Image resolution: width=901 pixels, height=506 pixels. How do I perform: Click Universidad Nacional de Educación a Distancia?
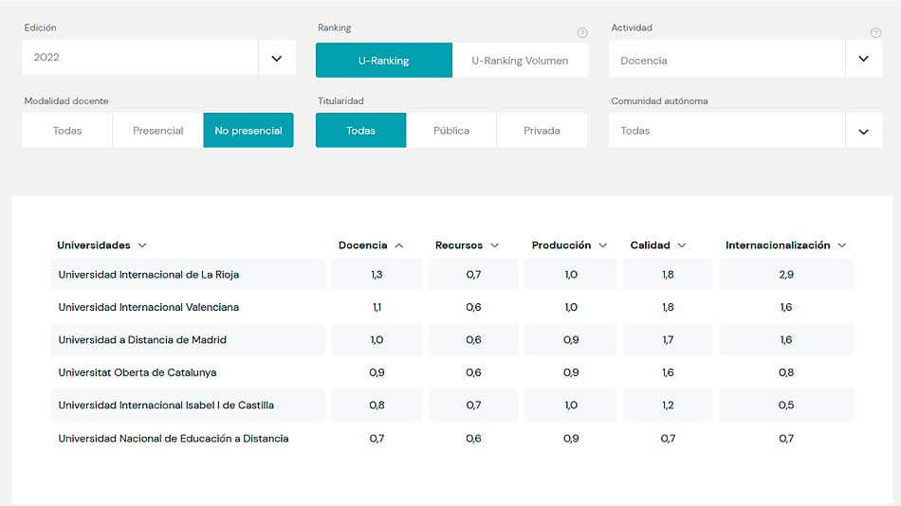173,439
